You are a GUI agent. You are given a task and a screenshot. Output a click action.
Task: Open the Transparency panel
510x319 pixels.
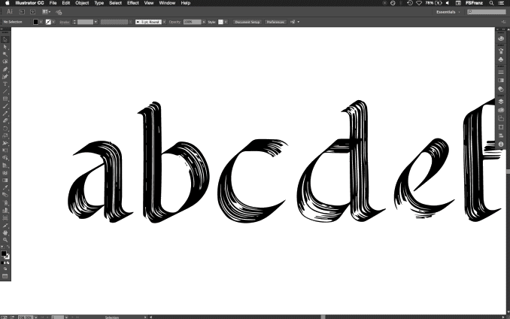click(x=501, y=89)
